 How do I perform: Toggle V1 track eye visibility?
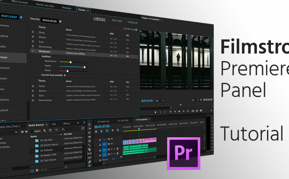[112, 144]
